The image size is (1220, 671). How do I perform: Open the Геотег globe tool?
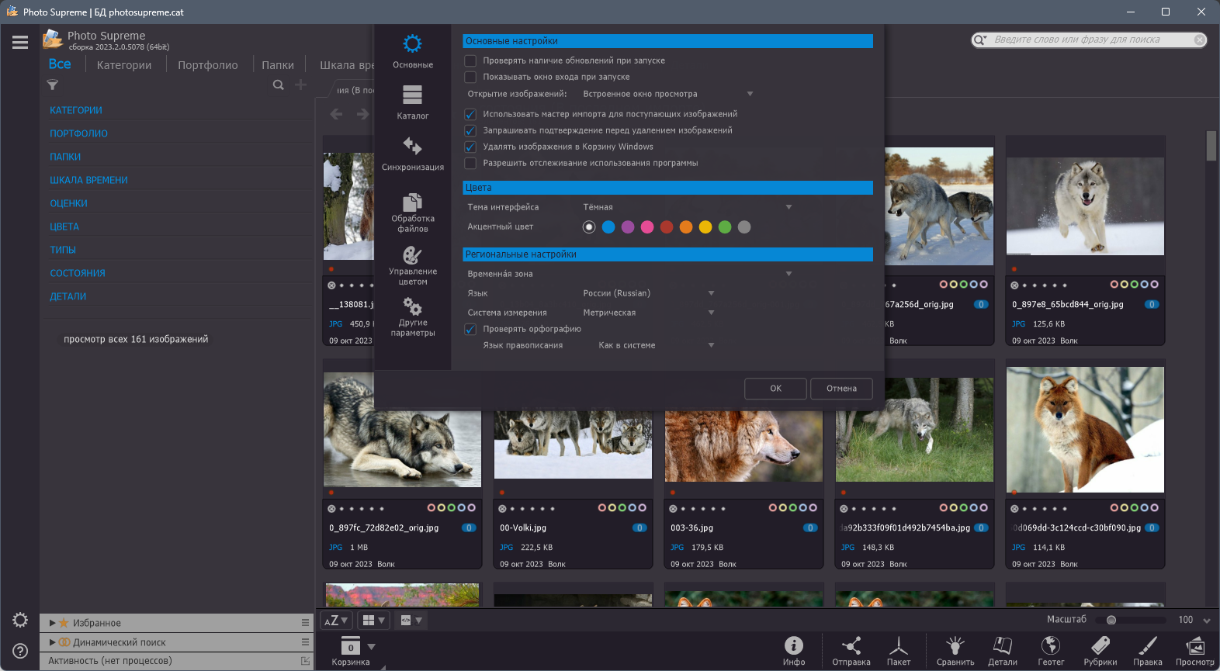click(x=1051, y=652)
